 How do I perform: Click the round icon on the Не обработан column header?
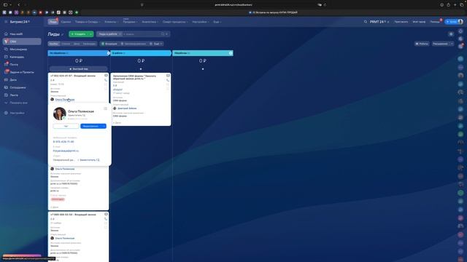[109, 53]
